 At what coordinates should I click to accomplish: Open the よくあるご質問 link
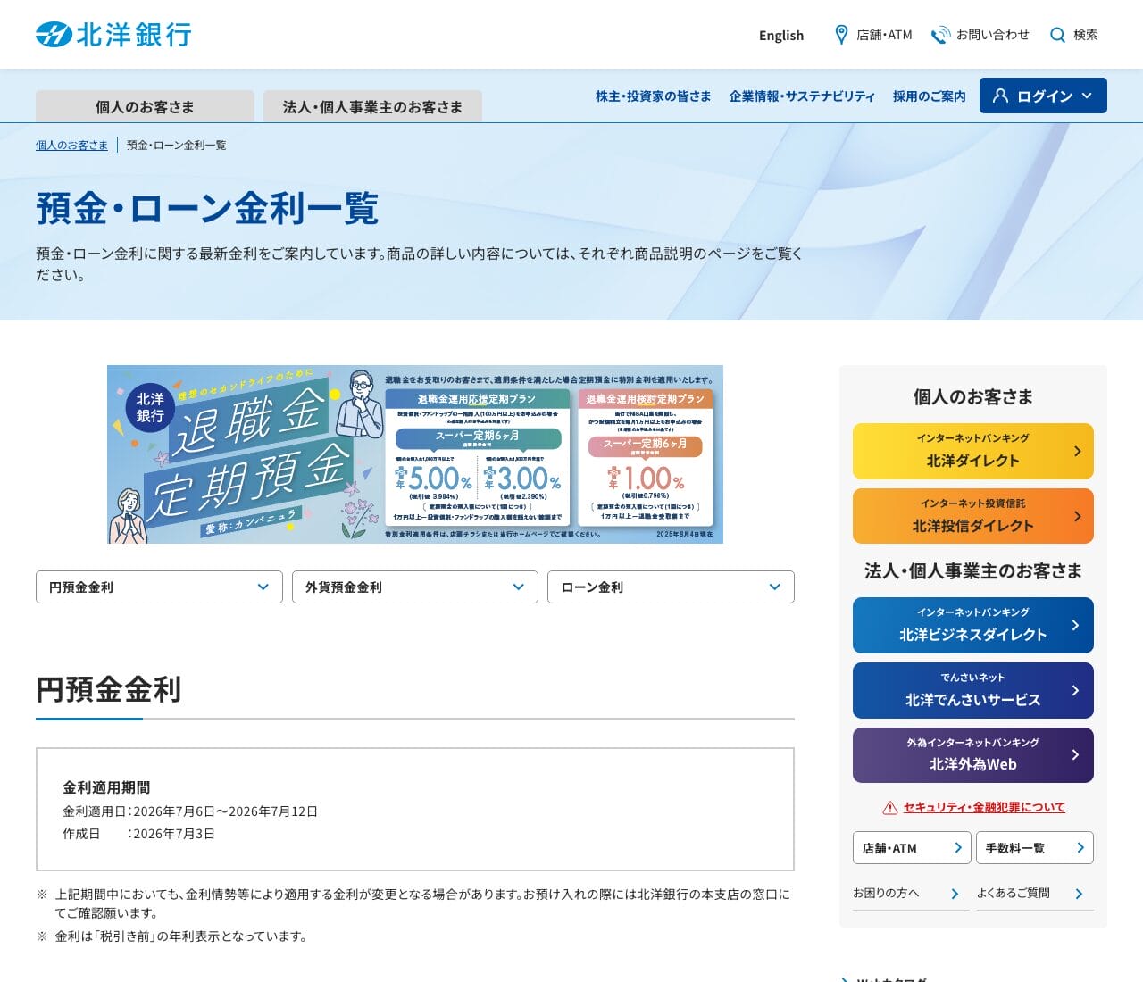coord(1035,894)
